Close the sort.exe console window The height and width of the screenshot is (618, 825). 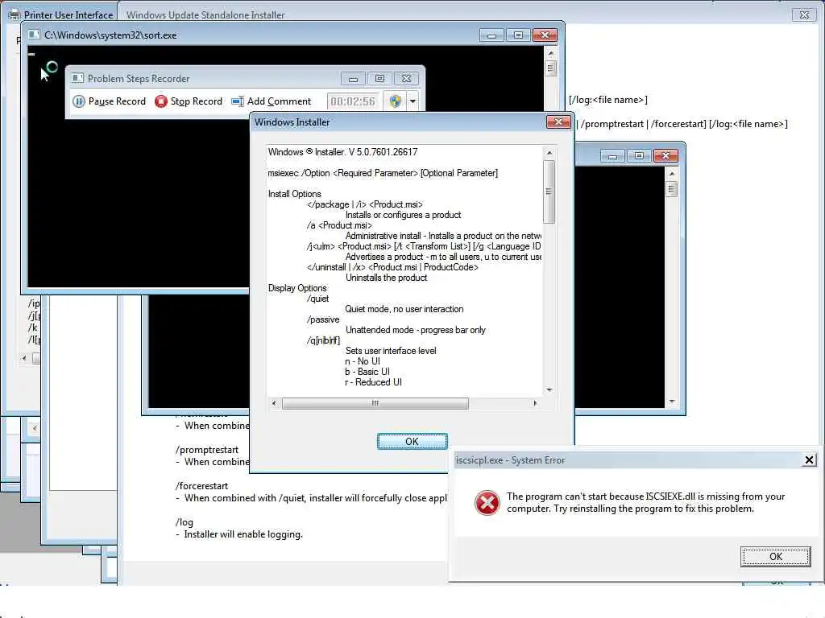[545, 35]
